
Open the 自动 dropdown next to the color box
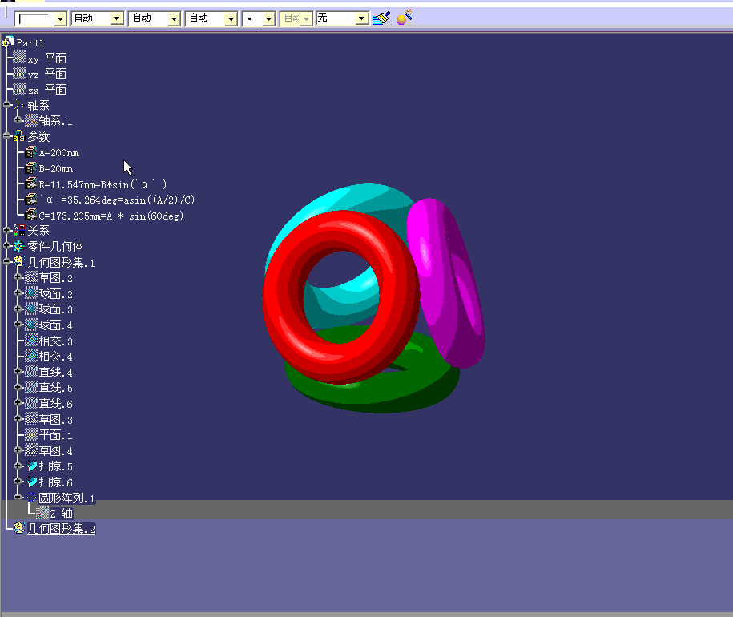click(x=117, y=18)
